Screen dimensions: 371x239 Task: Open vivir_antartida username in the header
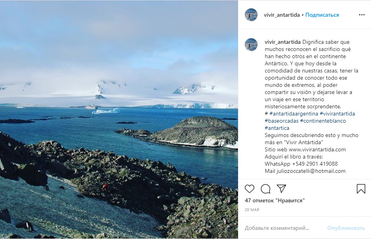pos(282,15)
